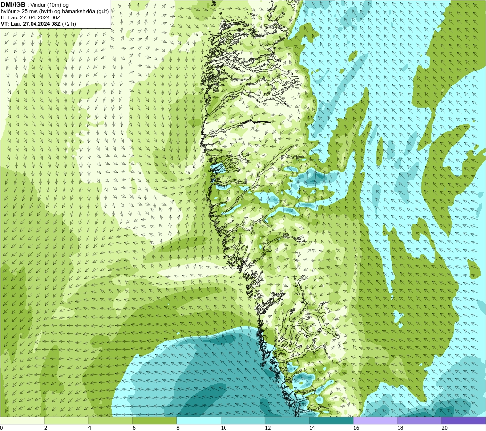Click the above-20 m/s dark purple swatch
This screenshot has height=431, width=486.
click(x=464, y=420)
